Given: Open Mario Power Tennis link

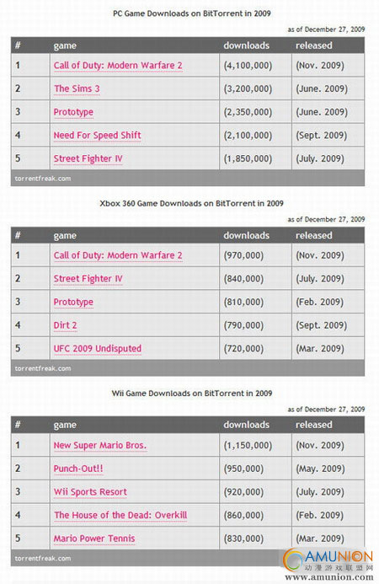Looking at the screenshot, I should click(x=94, y=538).
